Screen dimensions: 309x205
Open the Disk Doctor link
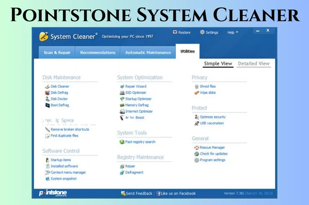click(59, 99)
